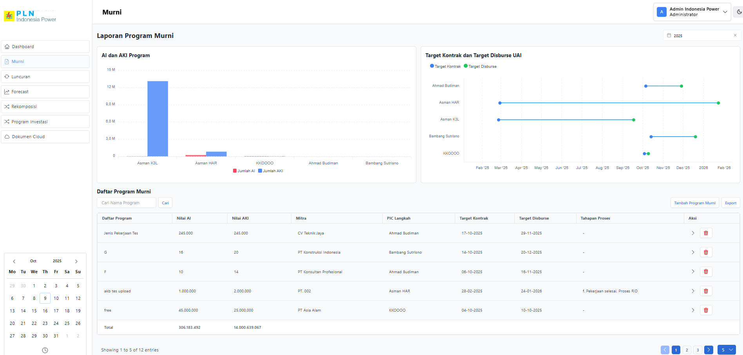
Task: Open page size dropdown showing 5
Action: (727, 350)
